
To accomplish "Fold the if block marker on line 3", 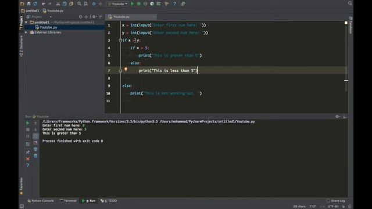I will tap(120, 40).
